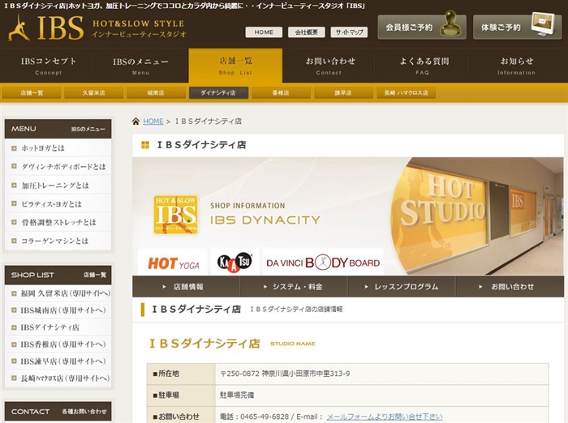Open 加圧トレーニングとは in sidebar
Image resolution: width=568 pixels, height=423 pixels.
click(58, 186)
